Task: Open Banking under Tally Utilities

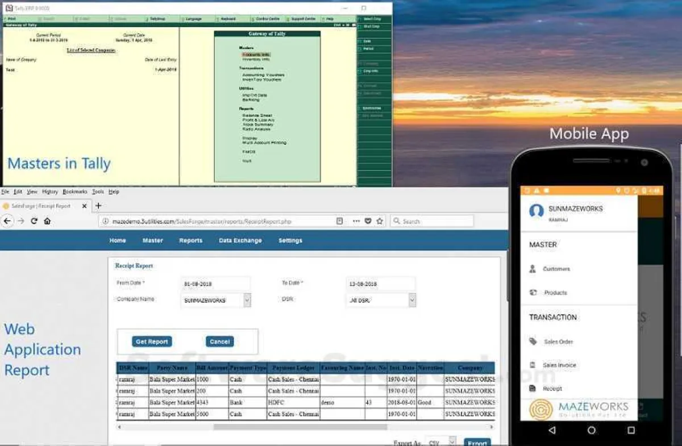Action: pyautogui.click(x=251, y=99)
